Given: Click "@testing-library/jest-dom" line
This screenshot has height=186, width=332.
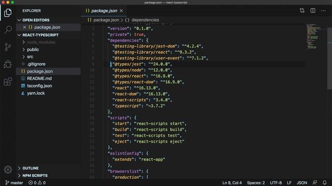Looking at the screenshot, I should (158, 46).
